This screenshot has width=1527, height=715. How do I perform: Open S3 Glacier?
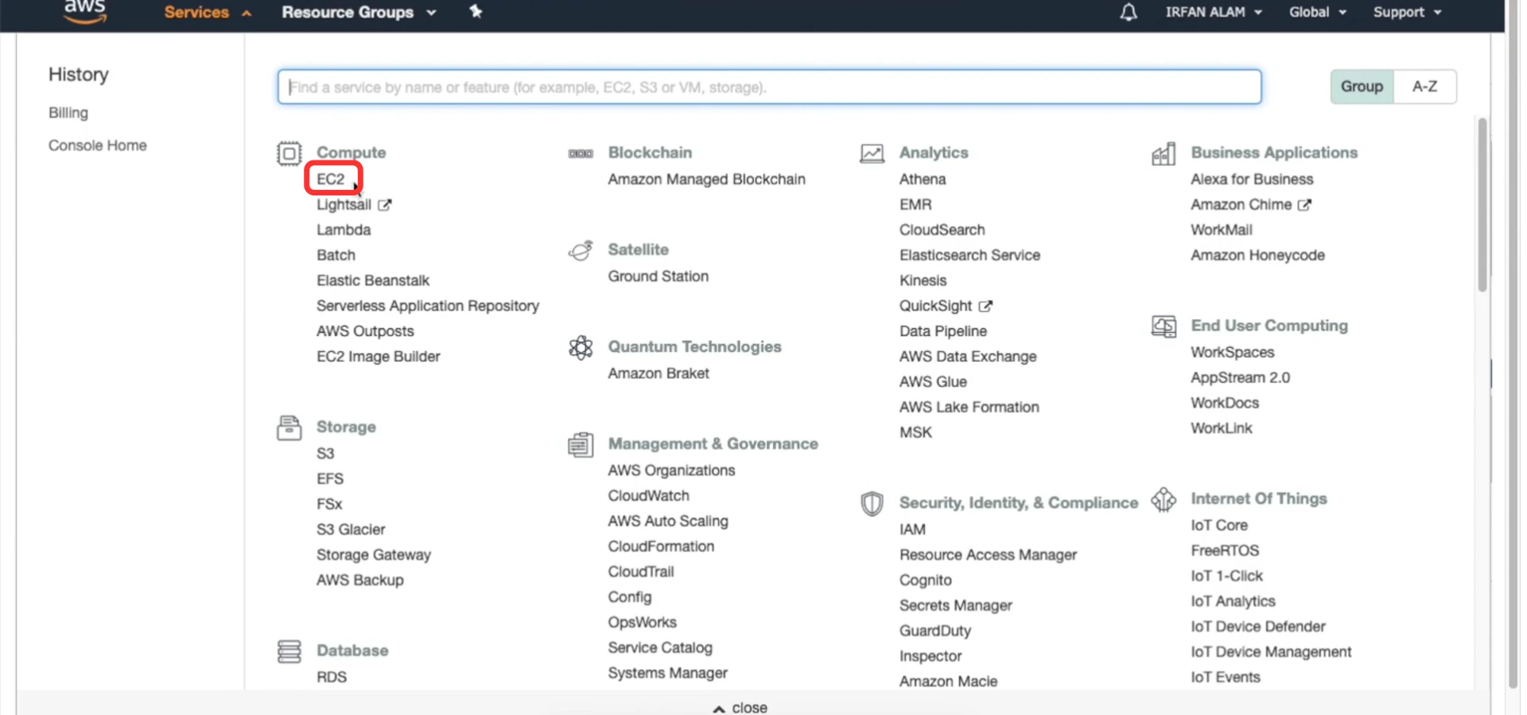click(351, 530)
